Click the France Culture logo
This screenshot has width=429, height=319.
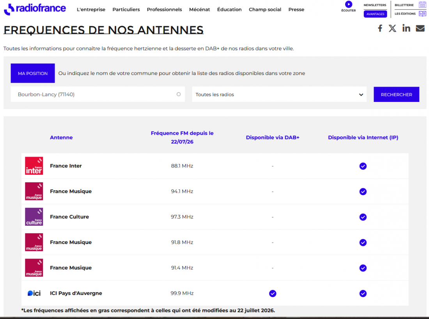click(x=34, y=217)
